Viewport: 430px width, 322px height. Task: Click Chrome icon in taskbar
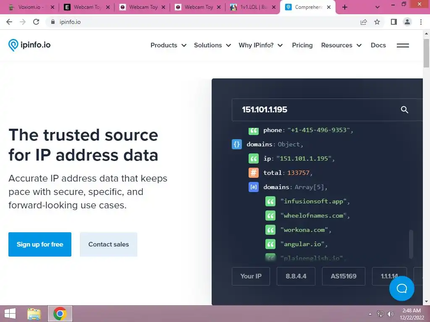pos(60,314)
